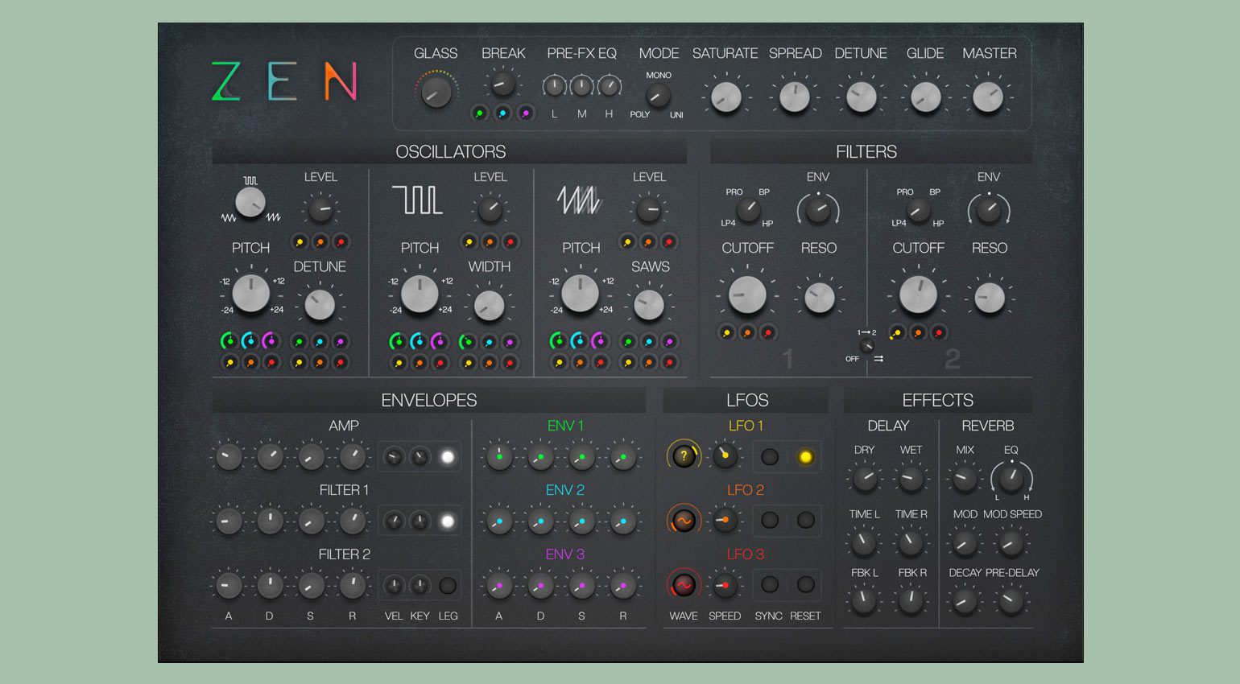
Task: Click the oscillator 2 square wave icon
Action: point(417,200)
